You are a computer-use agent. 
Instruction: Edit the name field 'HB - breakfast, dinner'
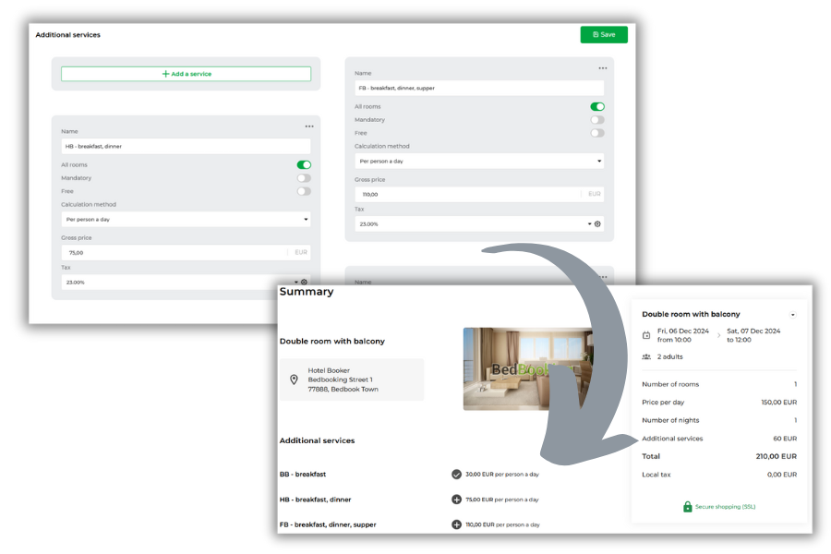pyautogui.click(x=186, y=146)
